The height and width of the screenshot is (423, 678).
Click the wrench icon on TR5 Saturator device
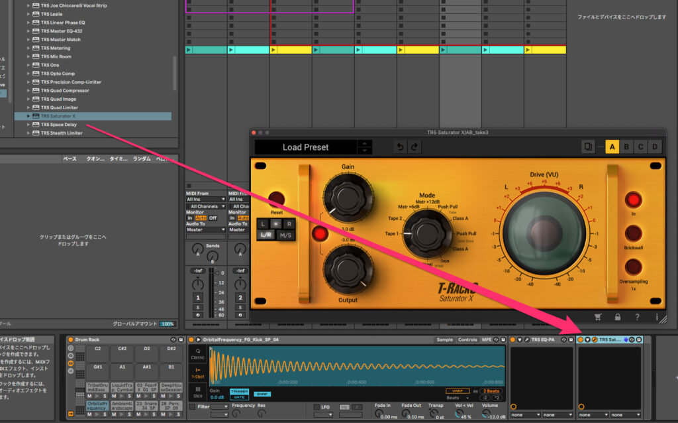tap(595, 339)
